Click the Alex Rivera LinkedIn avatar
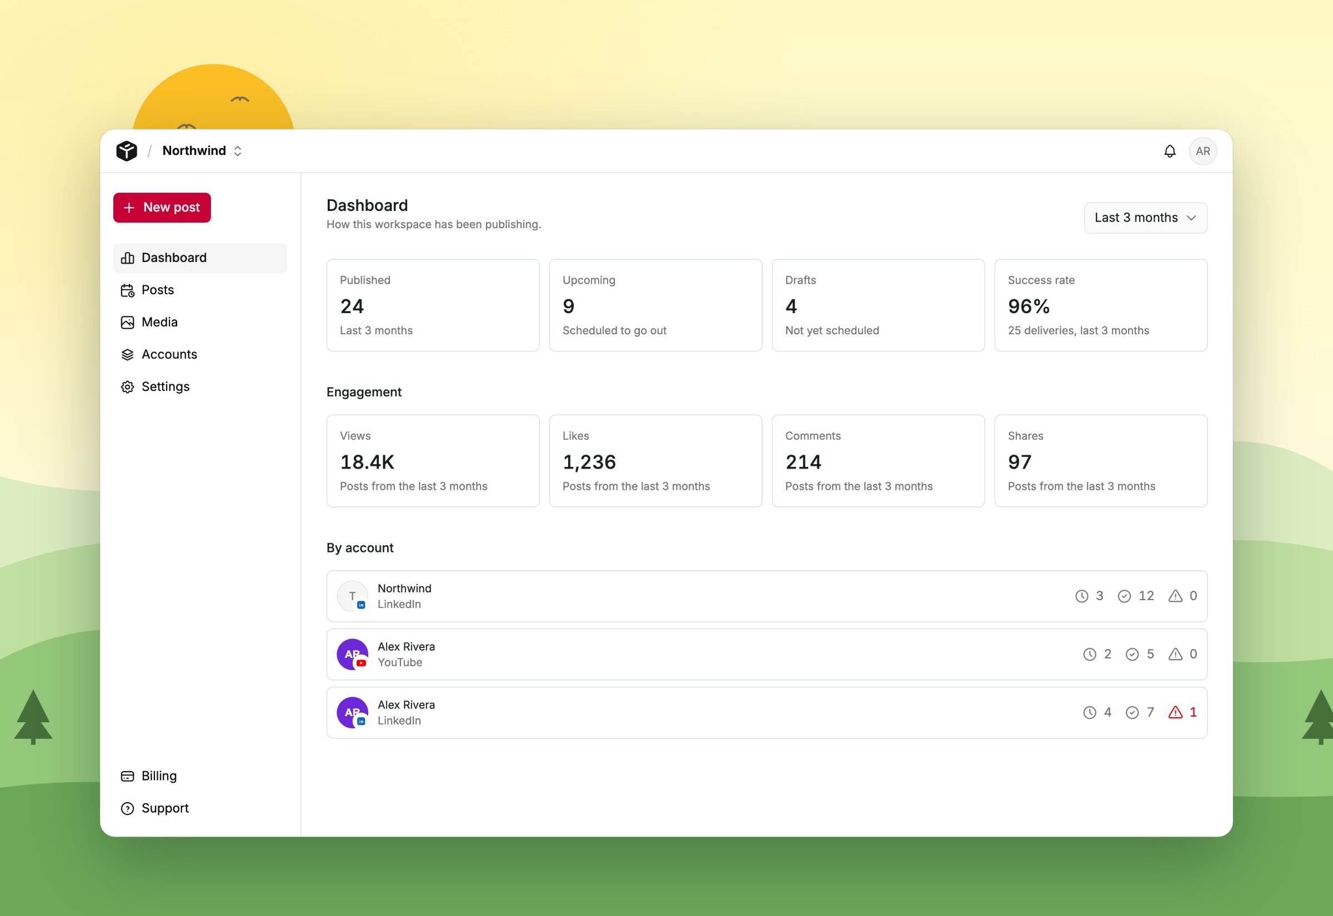The image size is (1333, 916). (352, 712)
